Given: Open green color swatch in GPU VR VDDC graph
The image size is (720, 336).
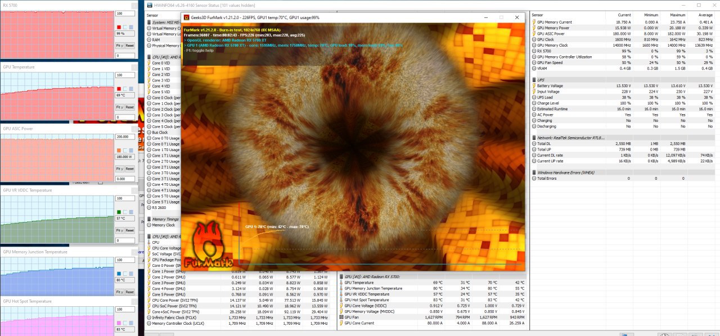Looking at the screenshot, I should click(119, 212).
